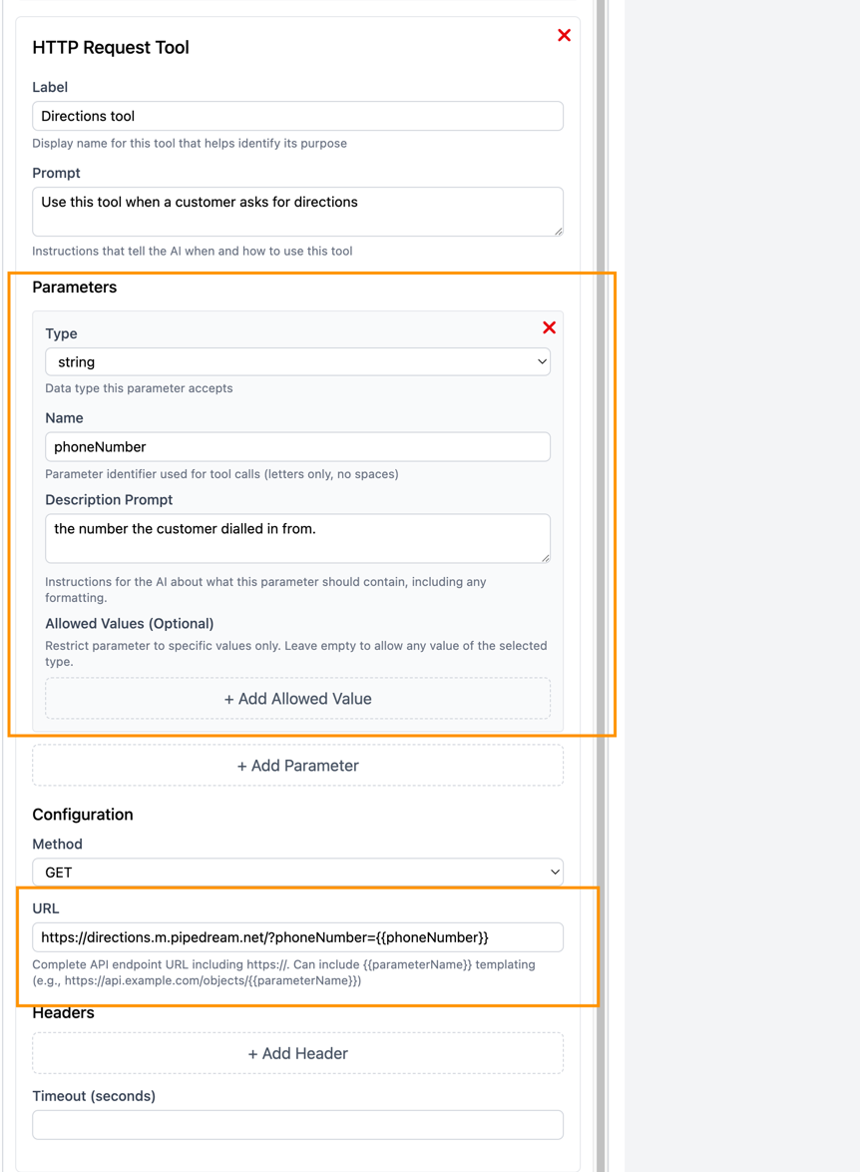Focus the Label field containing Directions tool
Screen dimensions: 860x1172
(297, 116)
